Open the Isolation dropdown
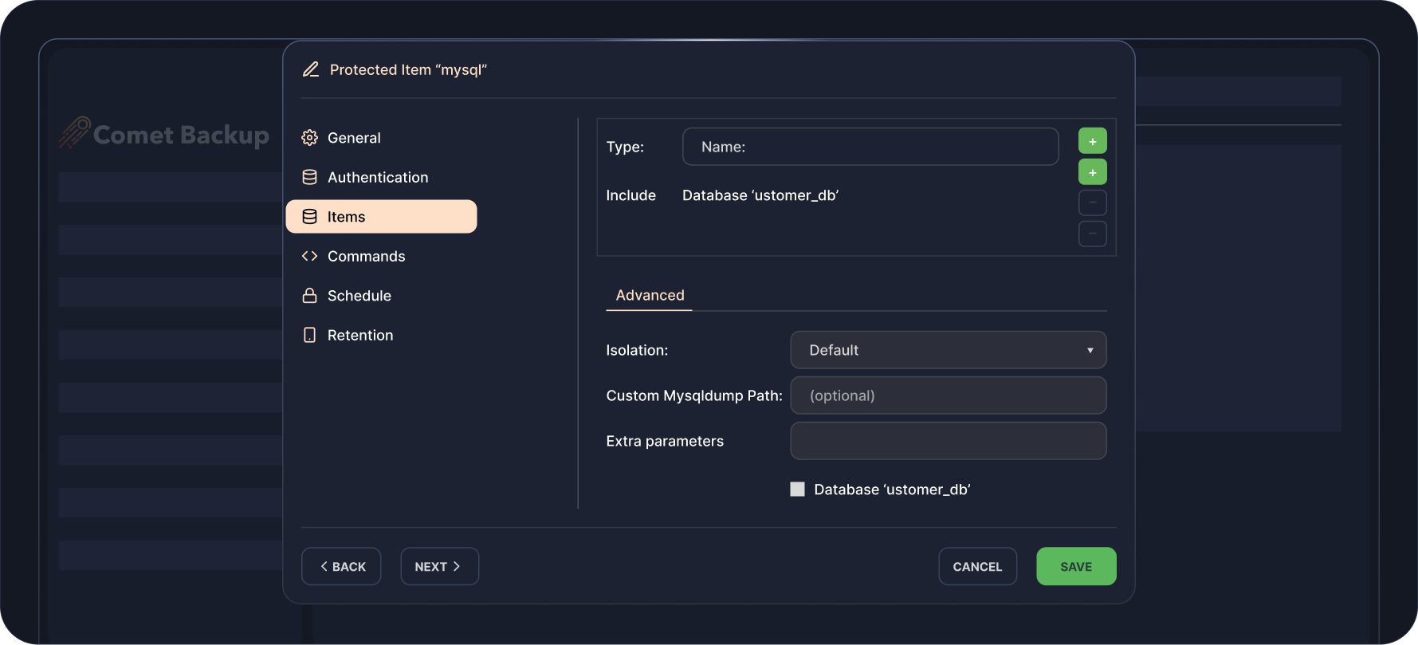Screen dimensions: 1418x645 pyautogui.click(x=948, y=350)
